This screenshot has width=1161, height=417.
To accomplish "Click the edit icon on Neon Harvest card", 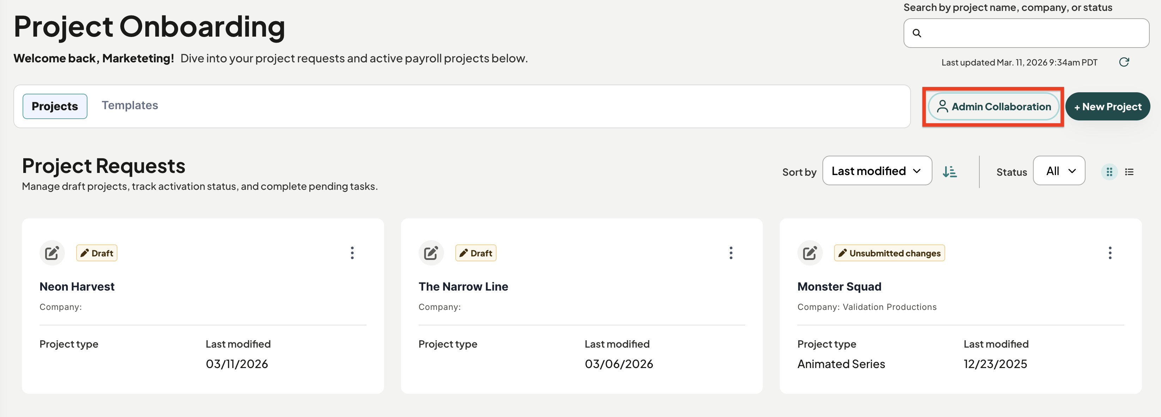I will click(52, 253).
